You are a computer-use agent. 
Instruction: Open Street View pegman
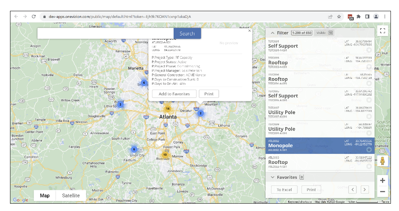tap(382, 161)
